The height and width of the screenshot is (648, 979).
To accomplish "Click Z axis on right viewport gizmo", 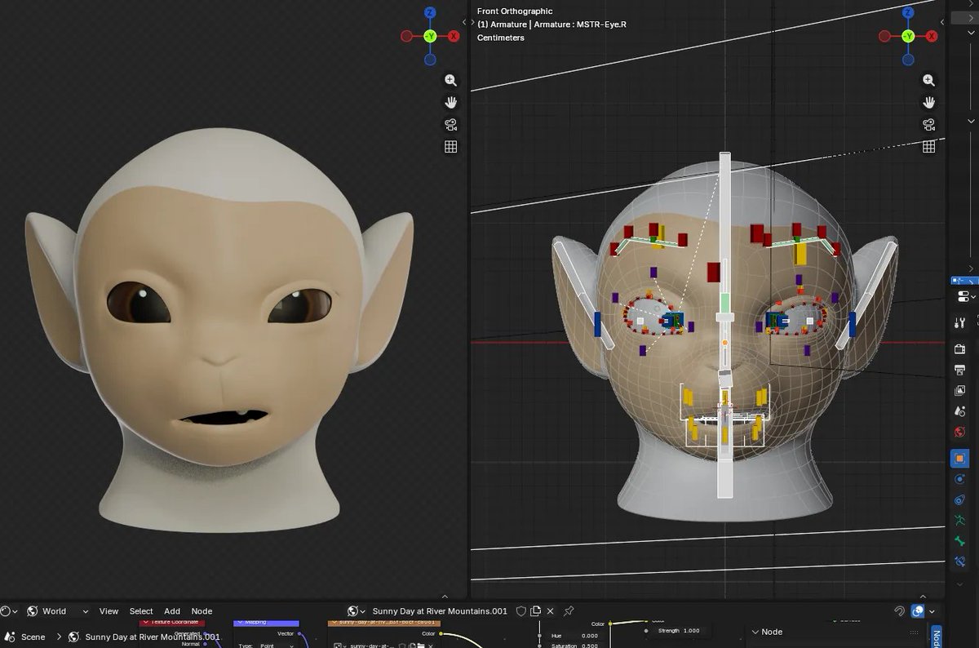I will click(x=908, y=13).
